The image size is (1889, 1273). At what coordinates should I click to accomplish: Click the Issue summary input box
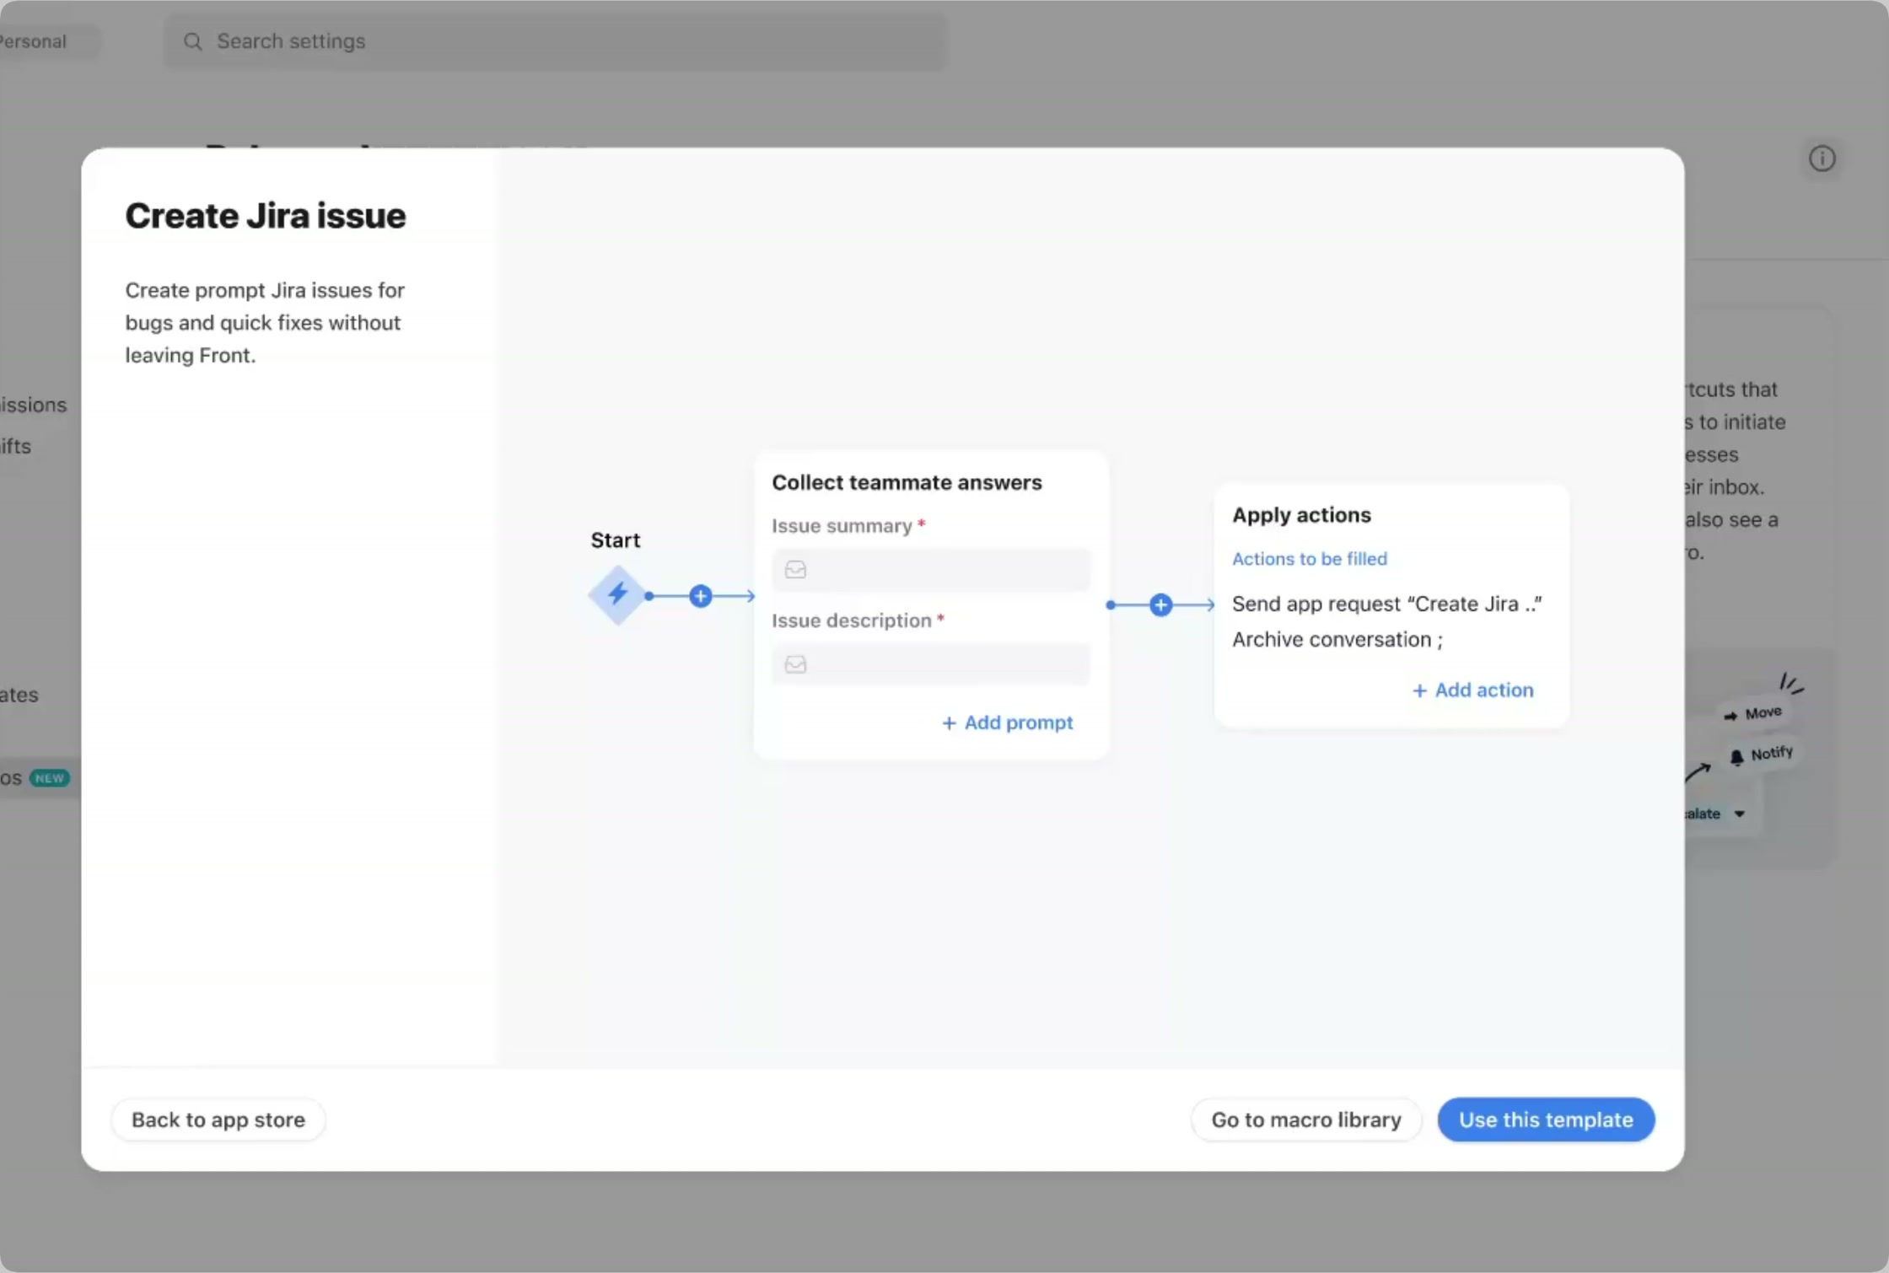click(931, 570)
